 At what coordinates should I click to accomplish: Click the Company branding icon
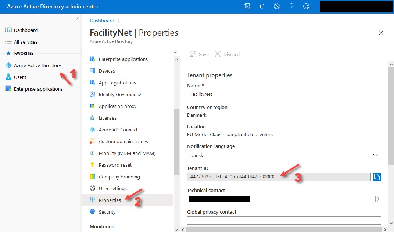click(93, 177)
